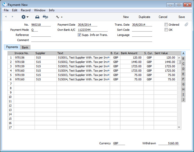Click the printer icon

click(x=37, y=17)
